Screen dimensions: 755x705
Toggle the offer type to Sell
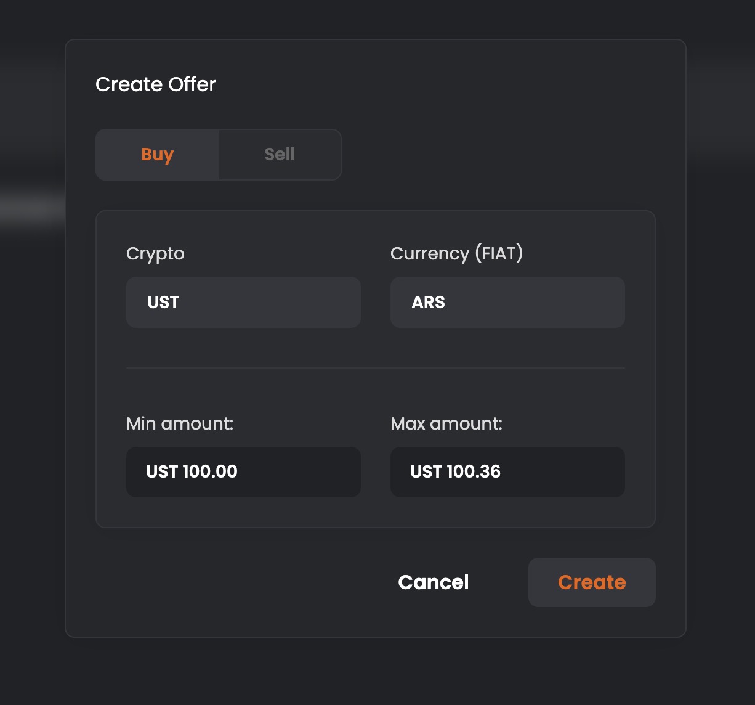click(280, 155)
